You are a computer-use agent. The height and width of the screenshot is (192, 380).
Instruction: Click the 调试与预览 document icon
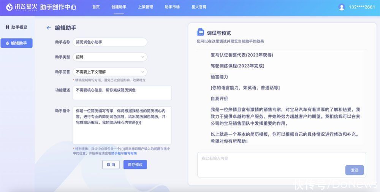click(x=200, y=32)
